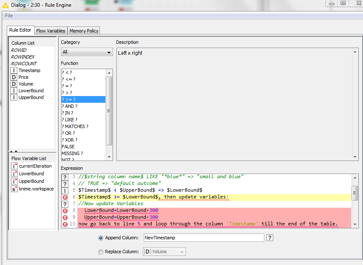Image resolution: width=363 pixels, height=265 pixels.
Task: Click the Append Column name input field
Action: tap(204, 238)
